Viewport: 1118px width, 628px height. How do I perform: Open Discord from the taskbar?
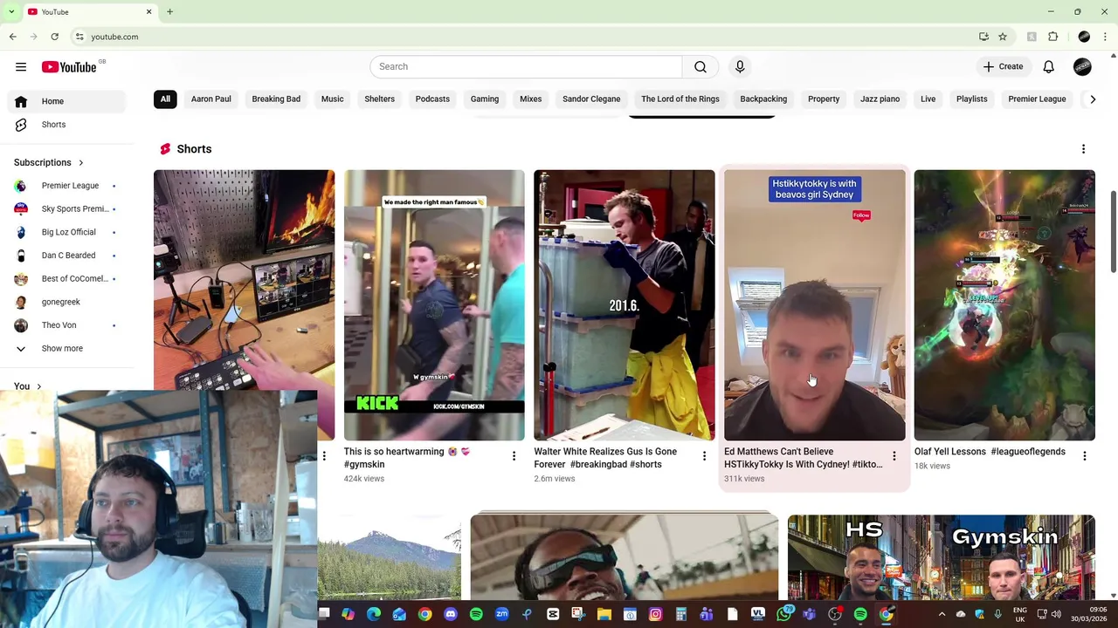[x=451, y=614]
